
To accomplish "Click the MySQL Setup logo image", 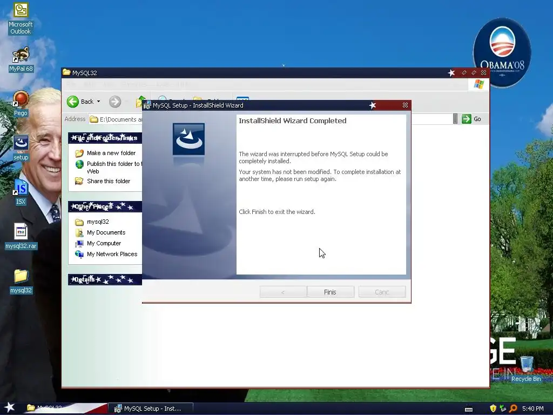I will (x=188, y=139).
